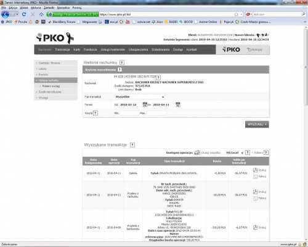The image size is (308, 247).
Task: Click the page vertical scrollbar thumb
Action: [306, 68]
